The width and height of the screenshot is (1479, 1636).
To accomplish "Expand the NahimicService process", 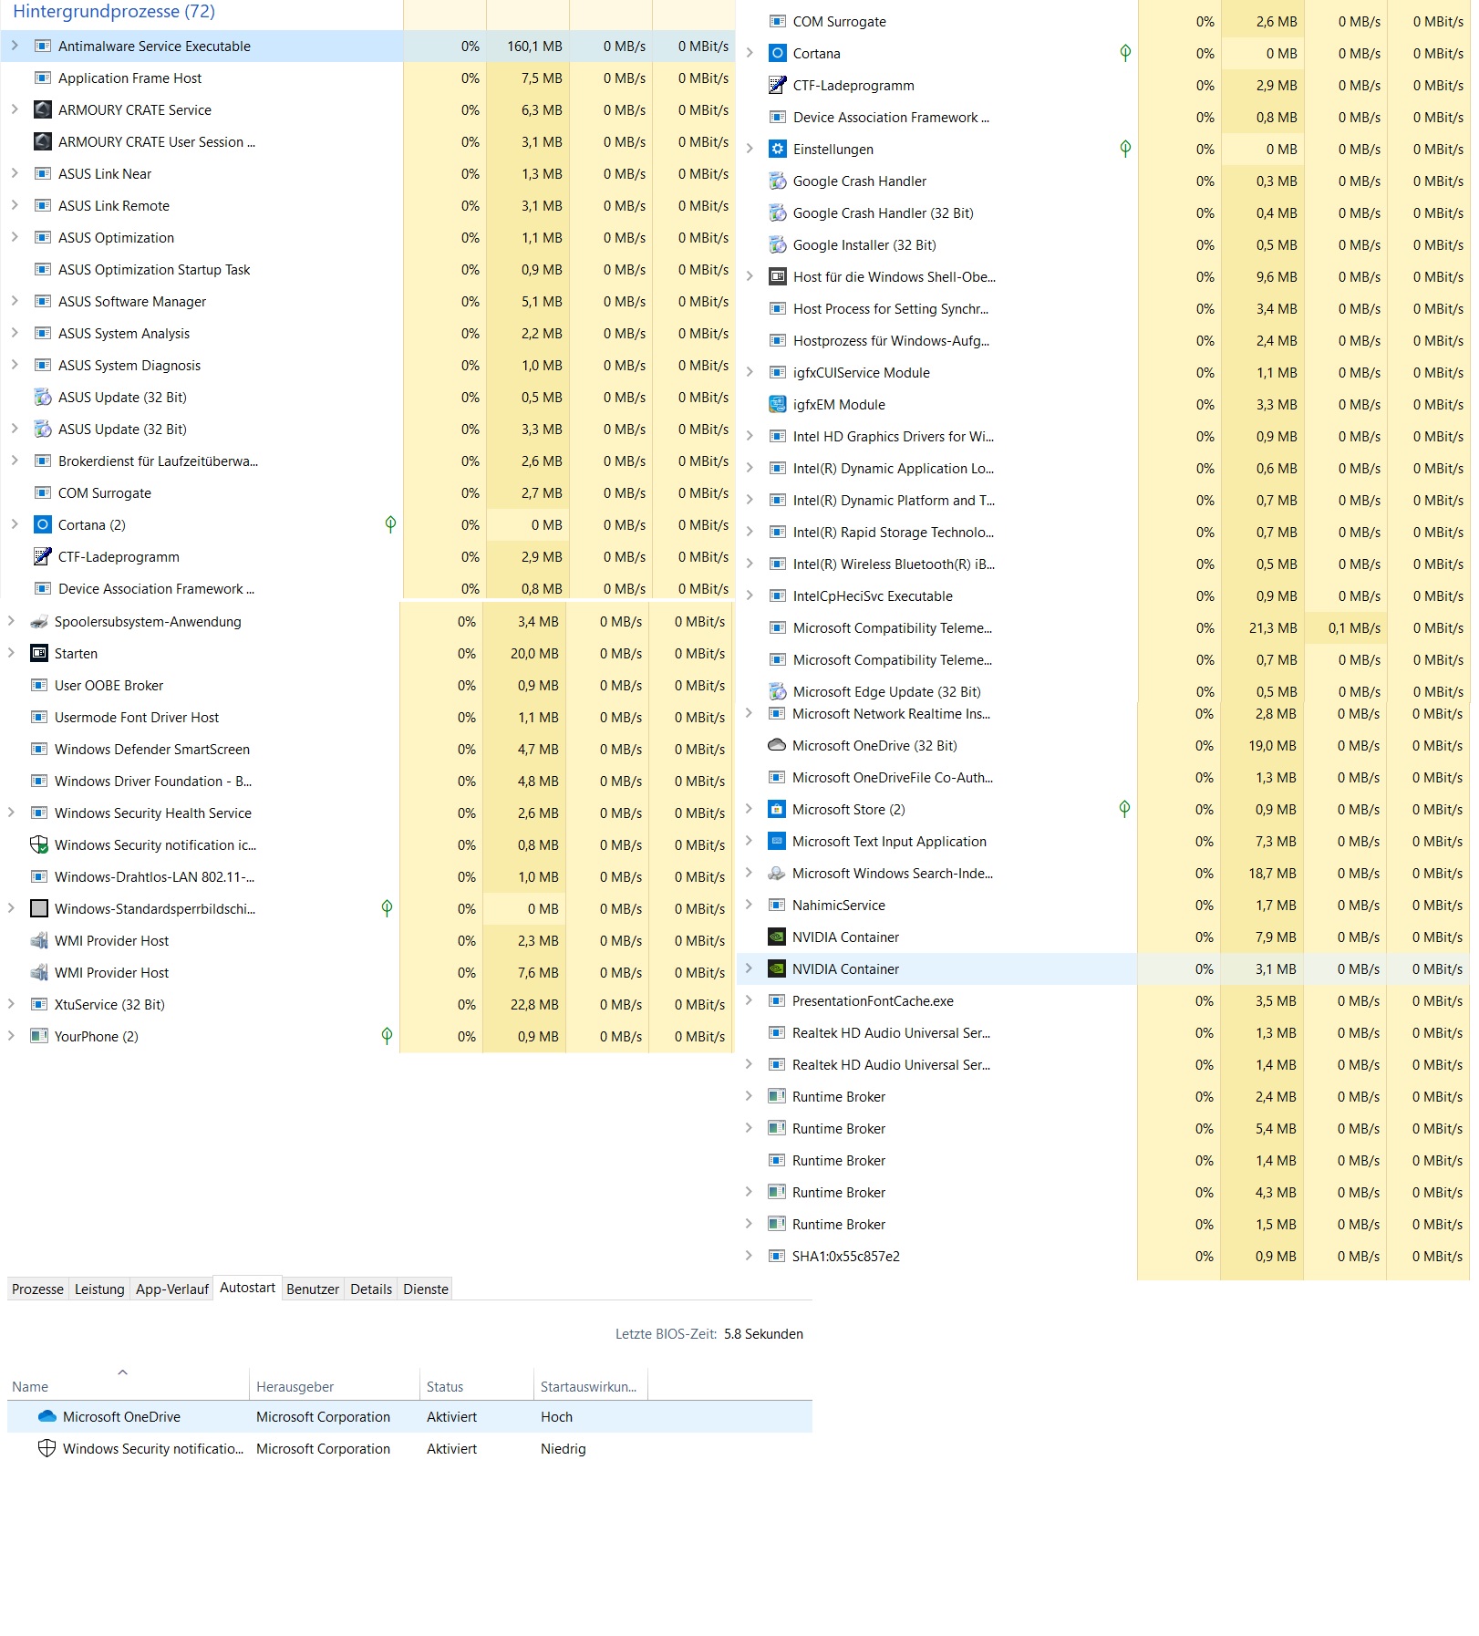I will [749, 905].
